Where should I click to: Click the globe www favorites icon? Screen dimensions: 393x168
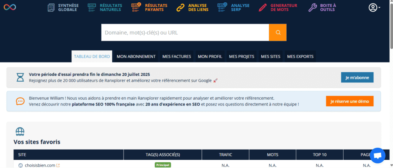(20, 132)
